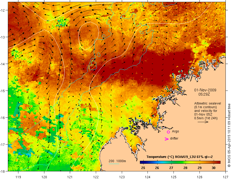
Task: Click longitude axis label 119
Action: click(18, 177)
